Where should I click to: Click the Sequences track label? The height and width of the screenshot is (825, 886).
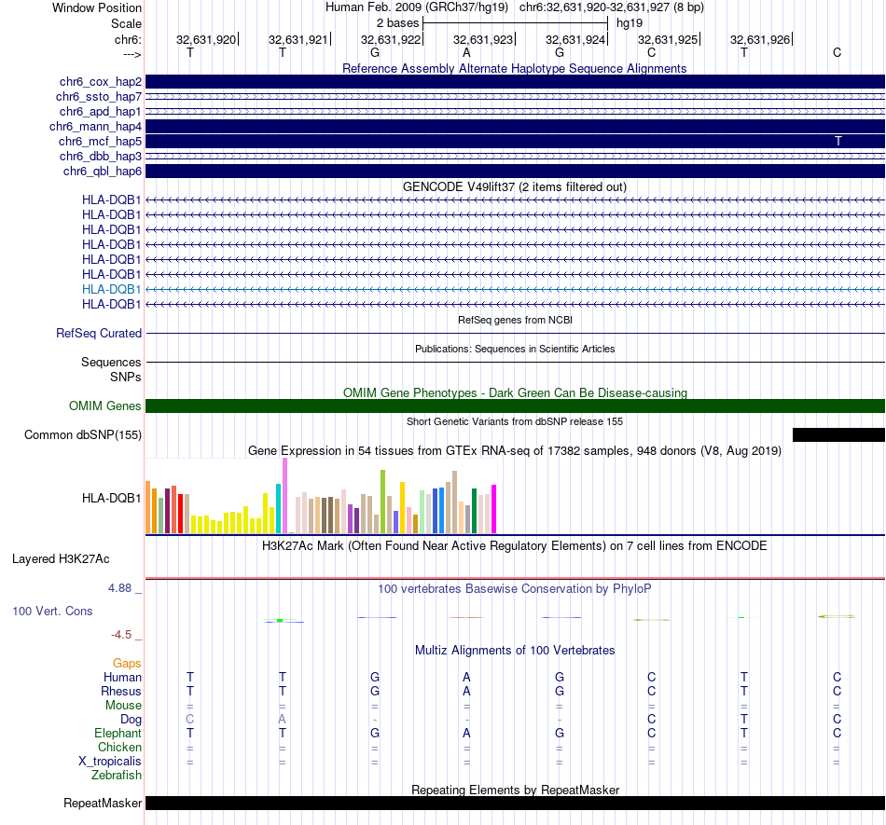111,362
